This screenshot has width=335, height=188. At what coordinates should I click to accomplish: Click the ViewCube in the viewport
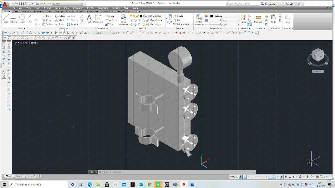pos(317,55)
